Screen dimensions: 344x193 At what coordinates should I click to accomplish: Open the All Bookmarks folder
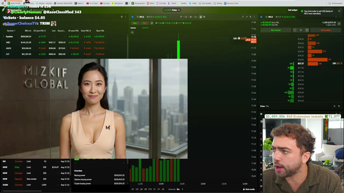coord(335,3)
